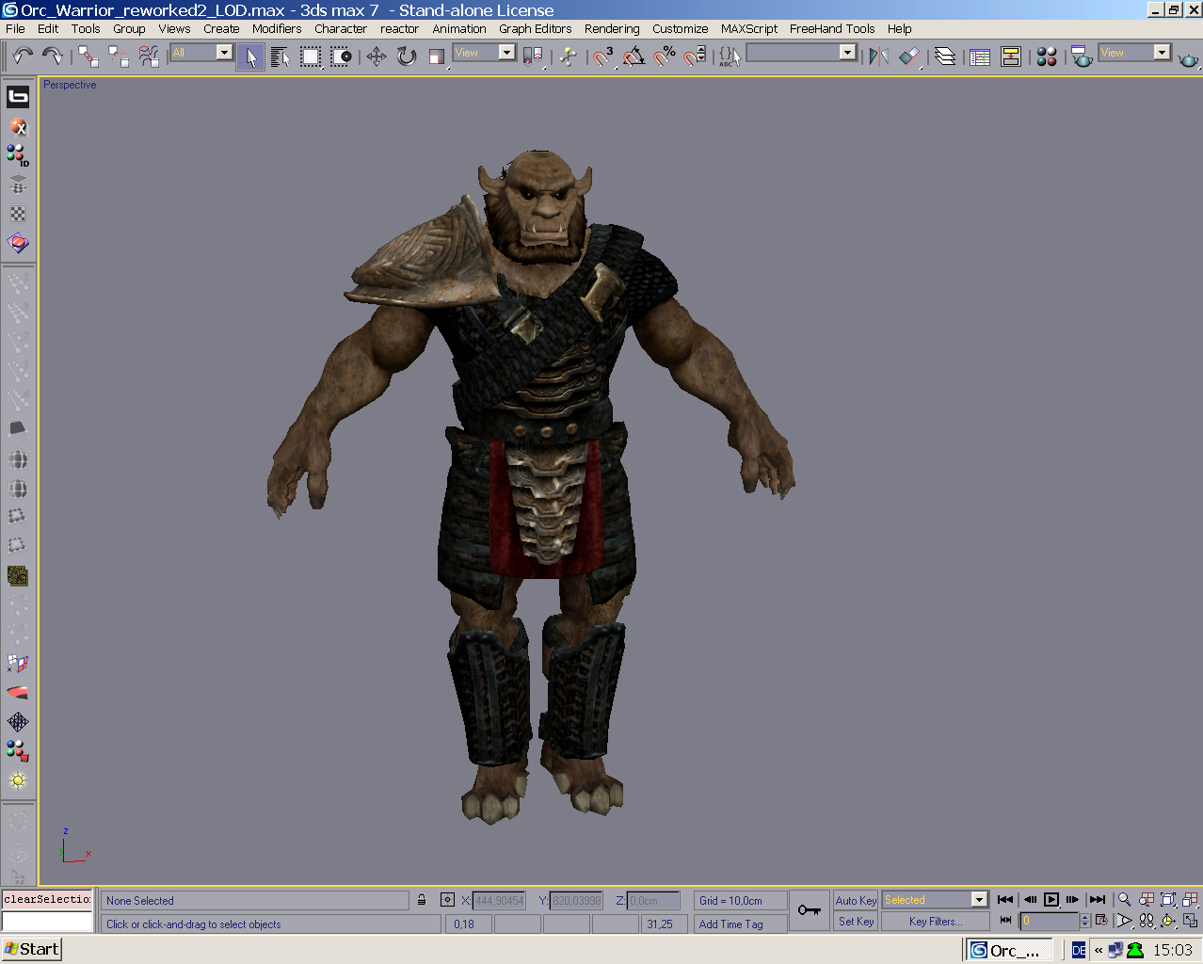Screen dimensions: 1203x964
Task: Toggle Auto Key mode
Action: (856, 900)
